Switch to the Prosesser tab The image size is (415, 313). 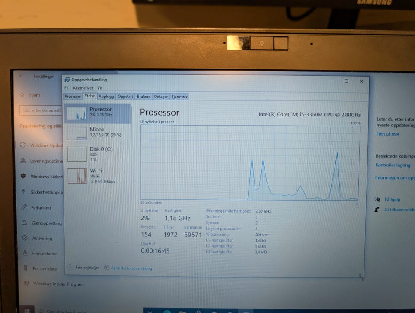73,97
